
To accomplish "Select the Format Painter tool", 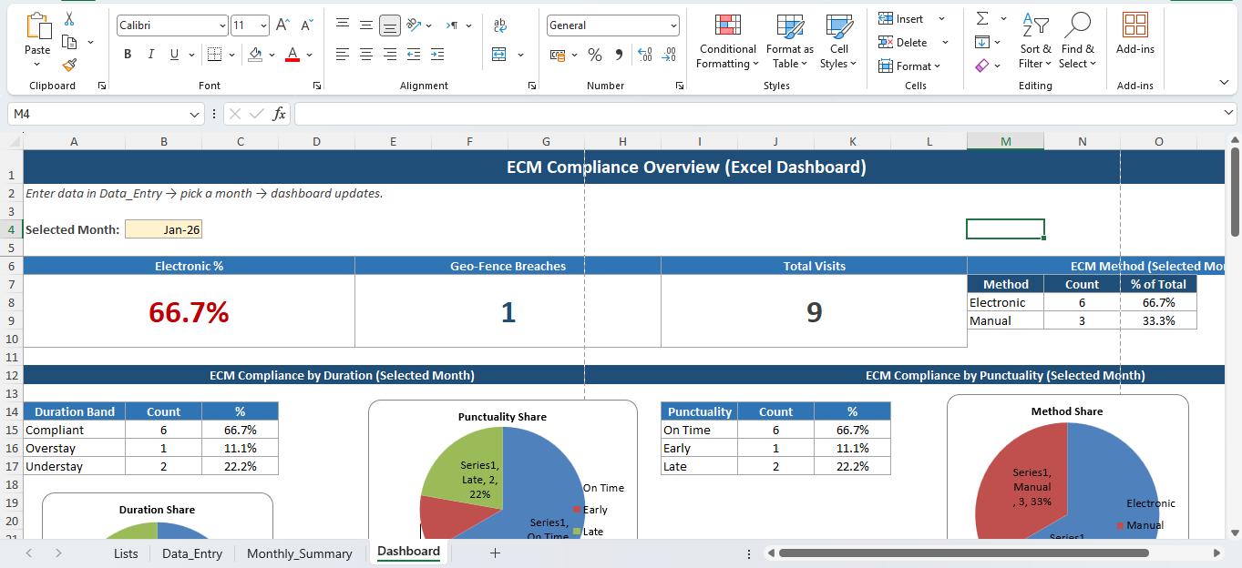I will pos(67,66).
